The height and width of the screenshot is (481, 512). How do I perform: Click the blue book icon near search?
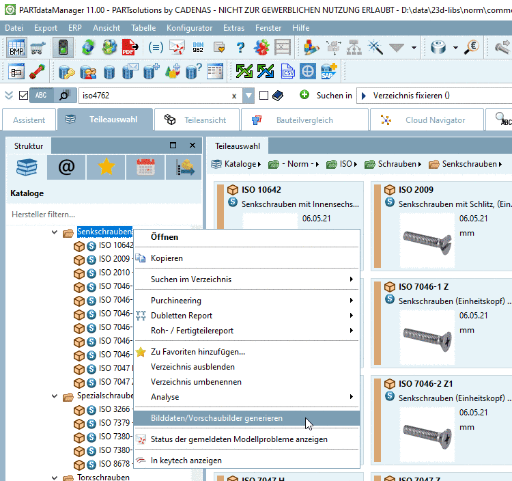click(278, 96)
